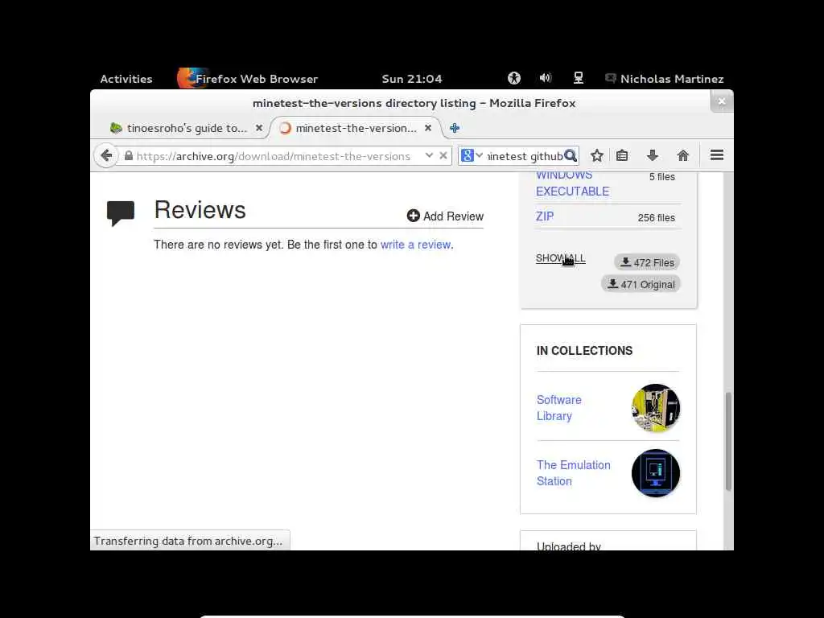Open the accessibility menu icon
824x618 pixels.
(514, 78)
